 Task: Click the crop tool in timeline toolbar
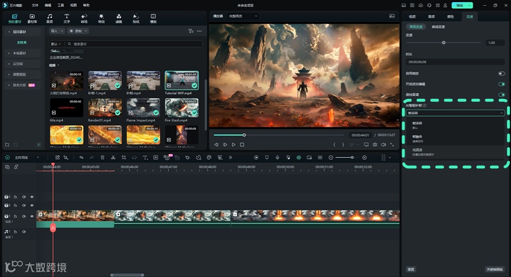123,158
